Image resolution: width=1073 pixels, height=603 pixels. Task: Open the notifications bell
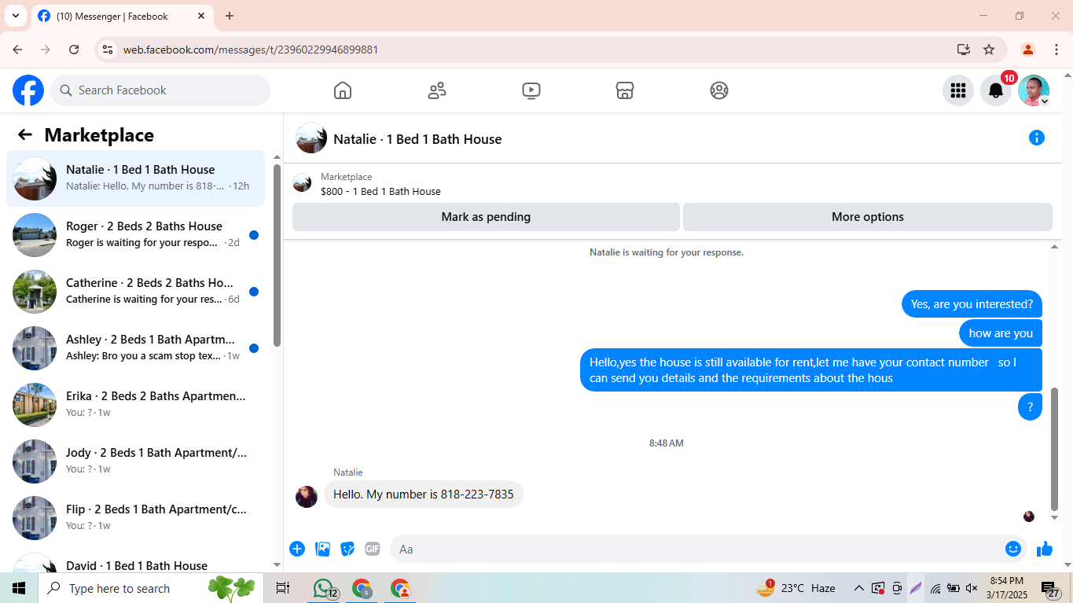(x=996, y=90)
